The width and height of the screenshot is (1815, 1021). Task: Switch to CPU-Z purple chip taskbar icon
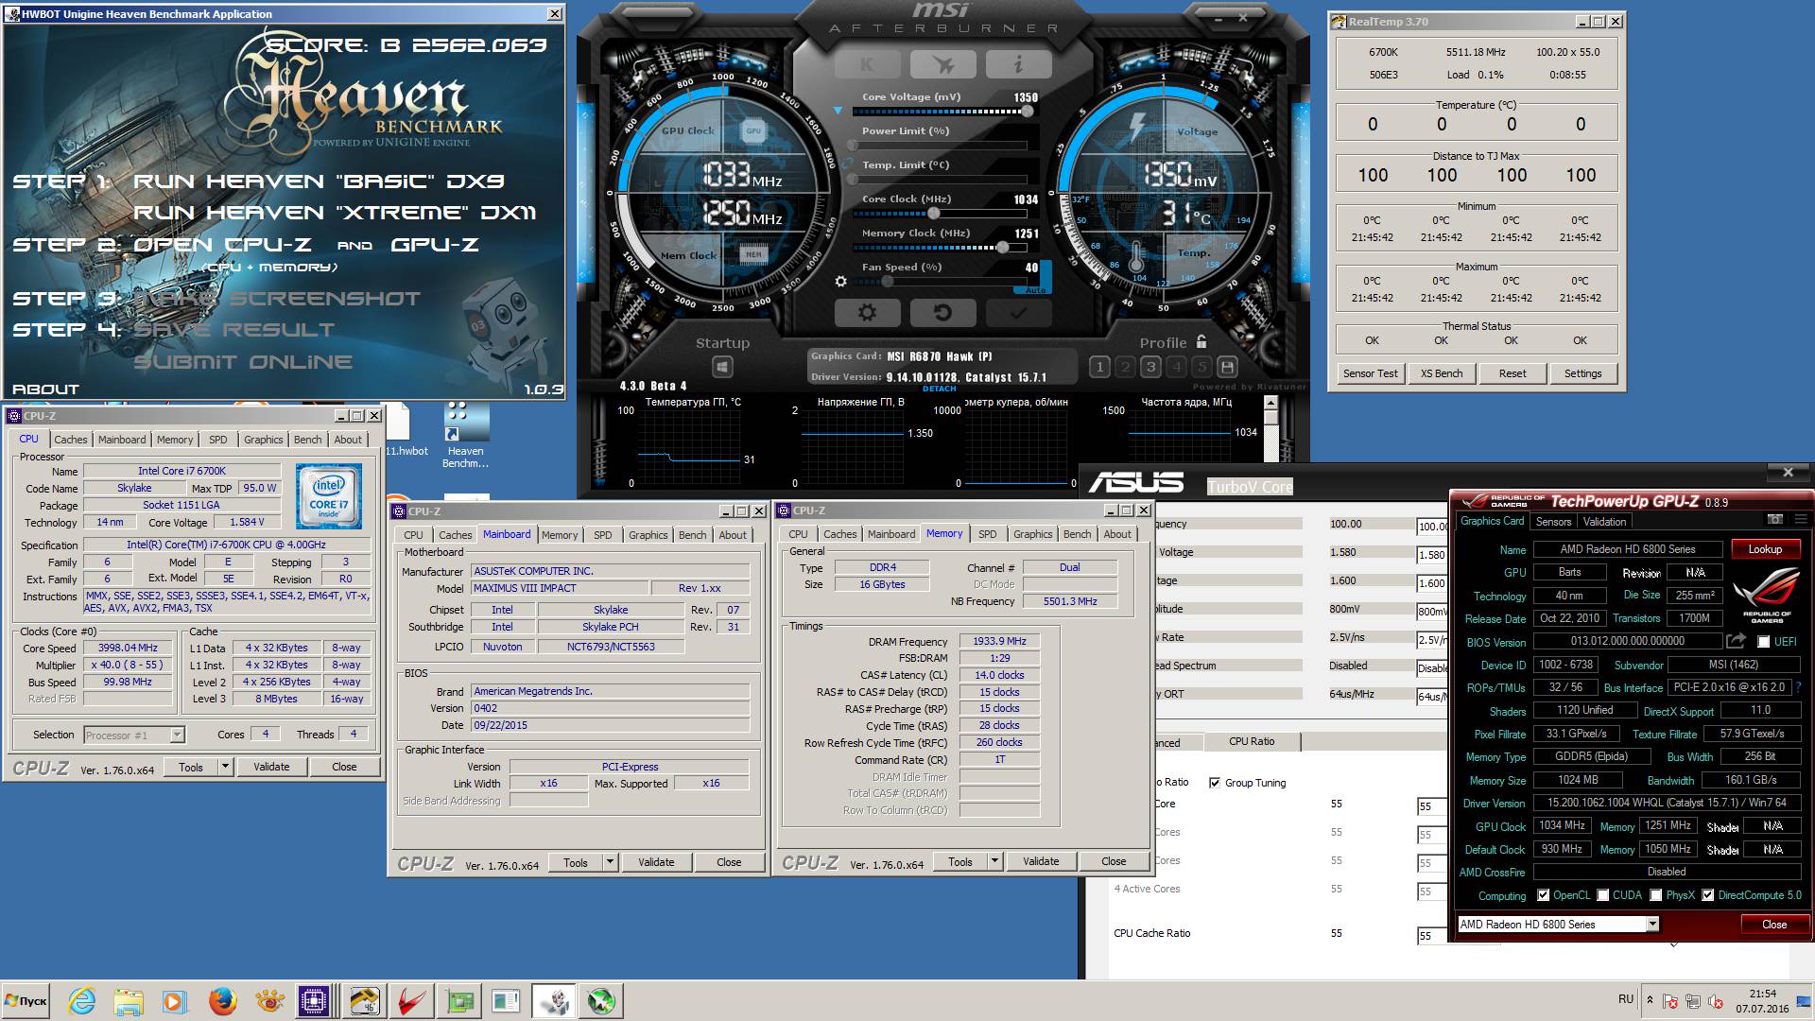coord(314,1001)
